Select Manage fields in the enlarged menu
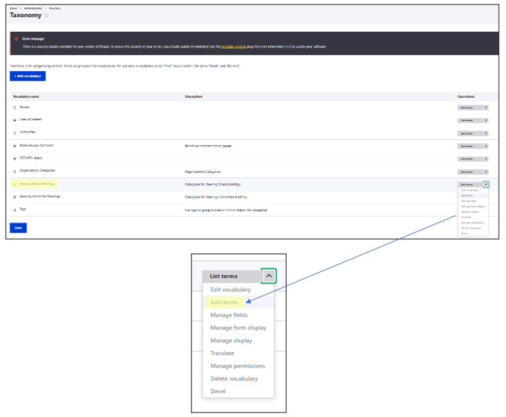The image size is (506, 417). (229, 315)
